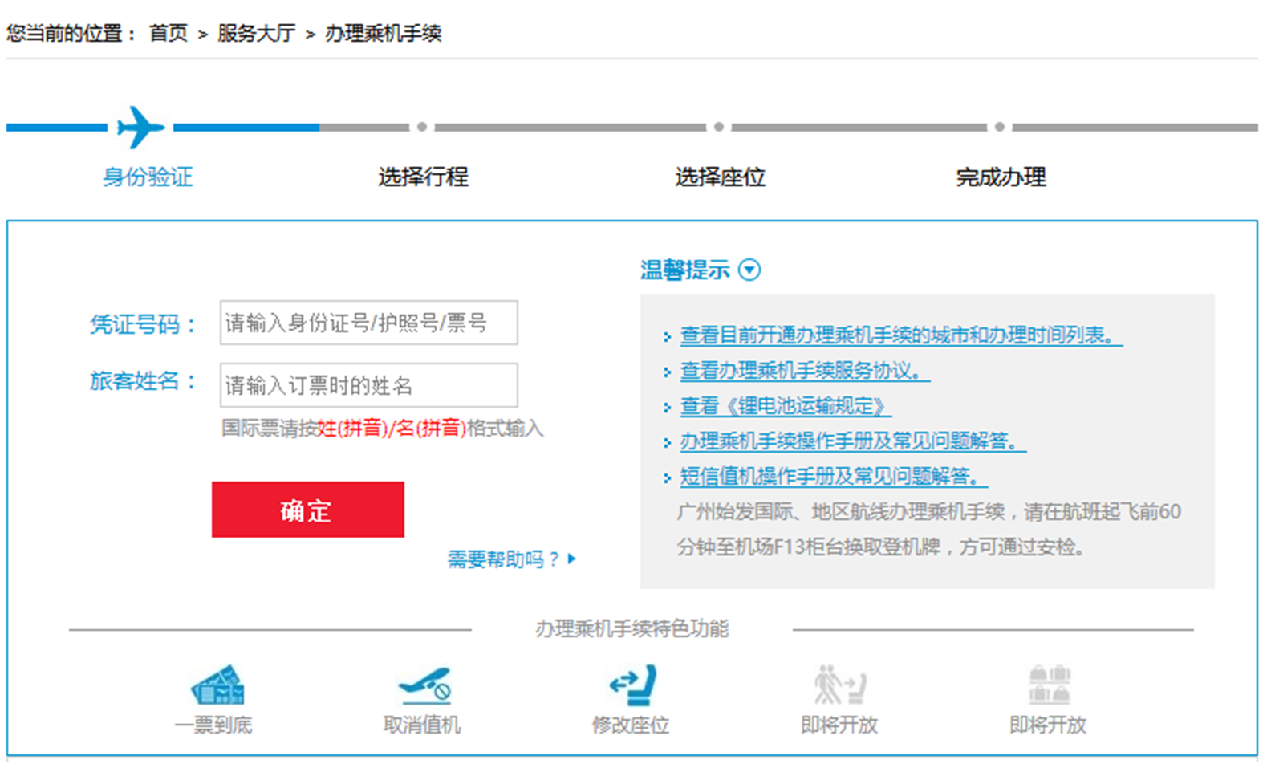Open 短信值机操作手册 FAQ link

833,477
